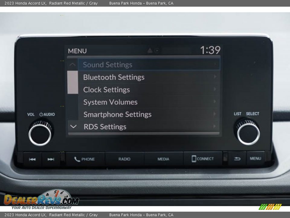The width and height of the screenshot is (290, 218).
Task: Push the PHONE button
Action: pos(85,159)
